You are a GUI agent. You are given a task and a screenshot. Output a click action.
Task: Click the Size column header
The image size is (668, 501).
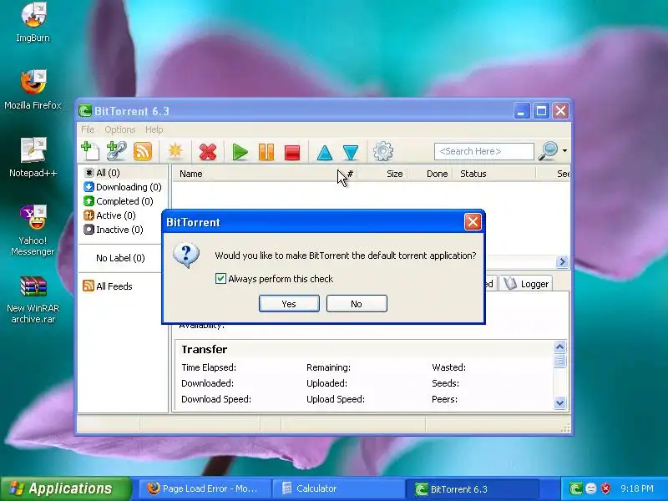tap(394, 174)
